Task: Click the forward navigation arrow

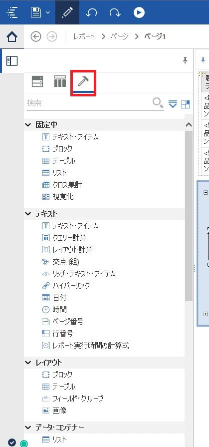Action: pos(52,37)
